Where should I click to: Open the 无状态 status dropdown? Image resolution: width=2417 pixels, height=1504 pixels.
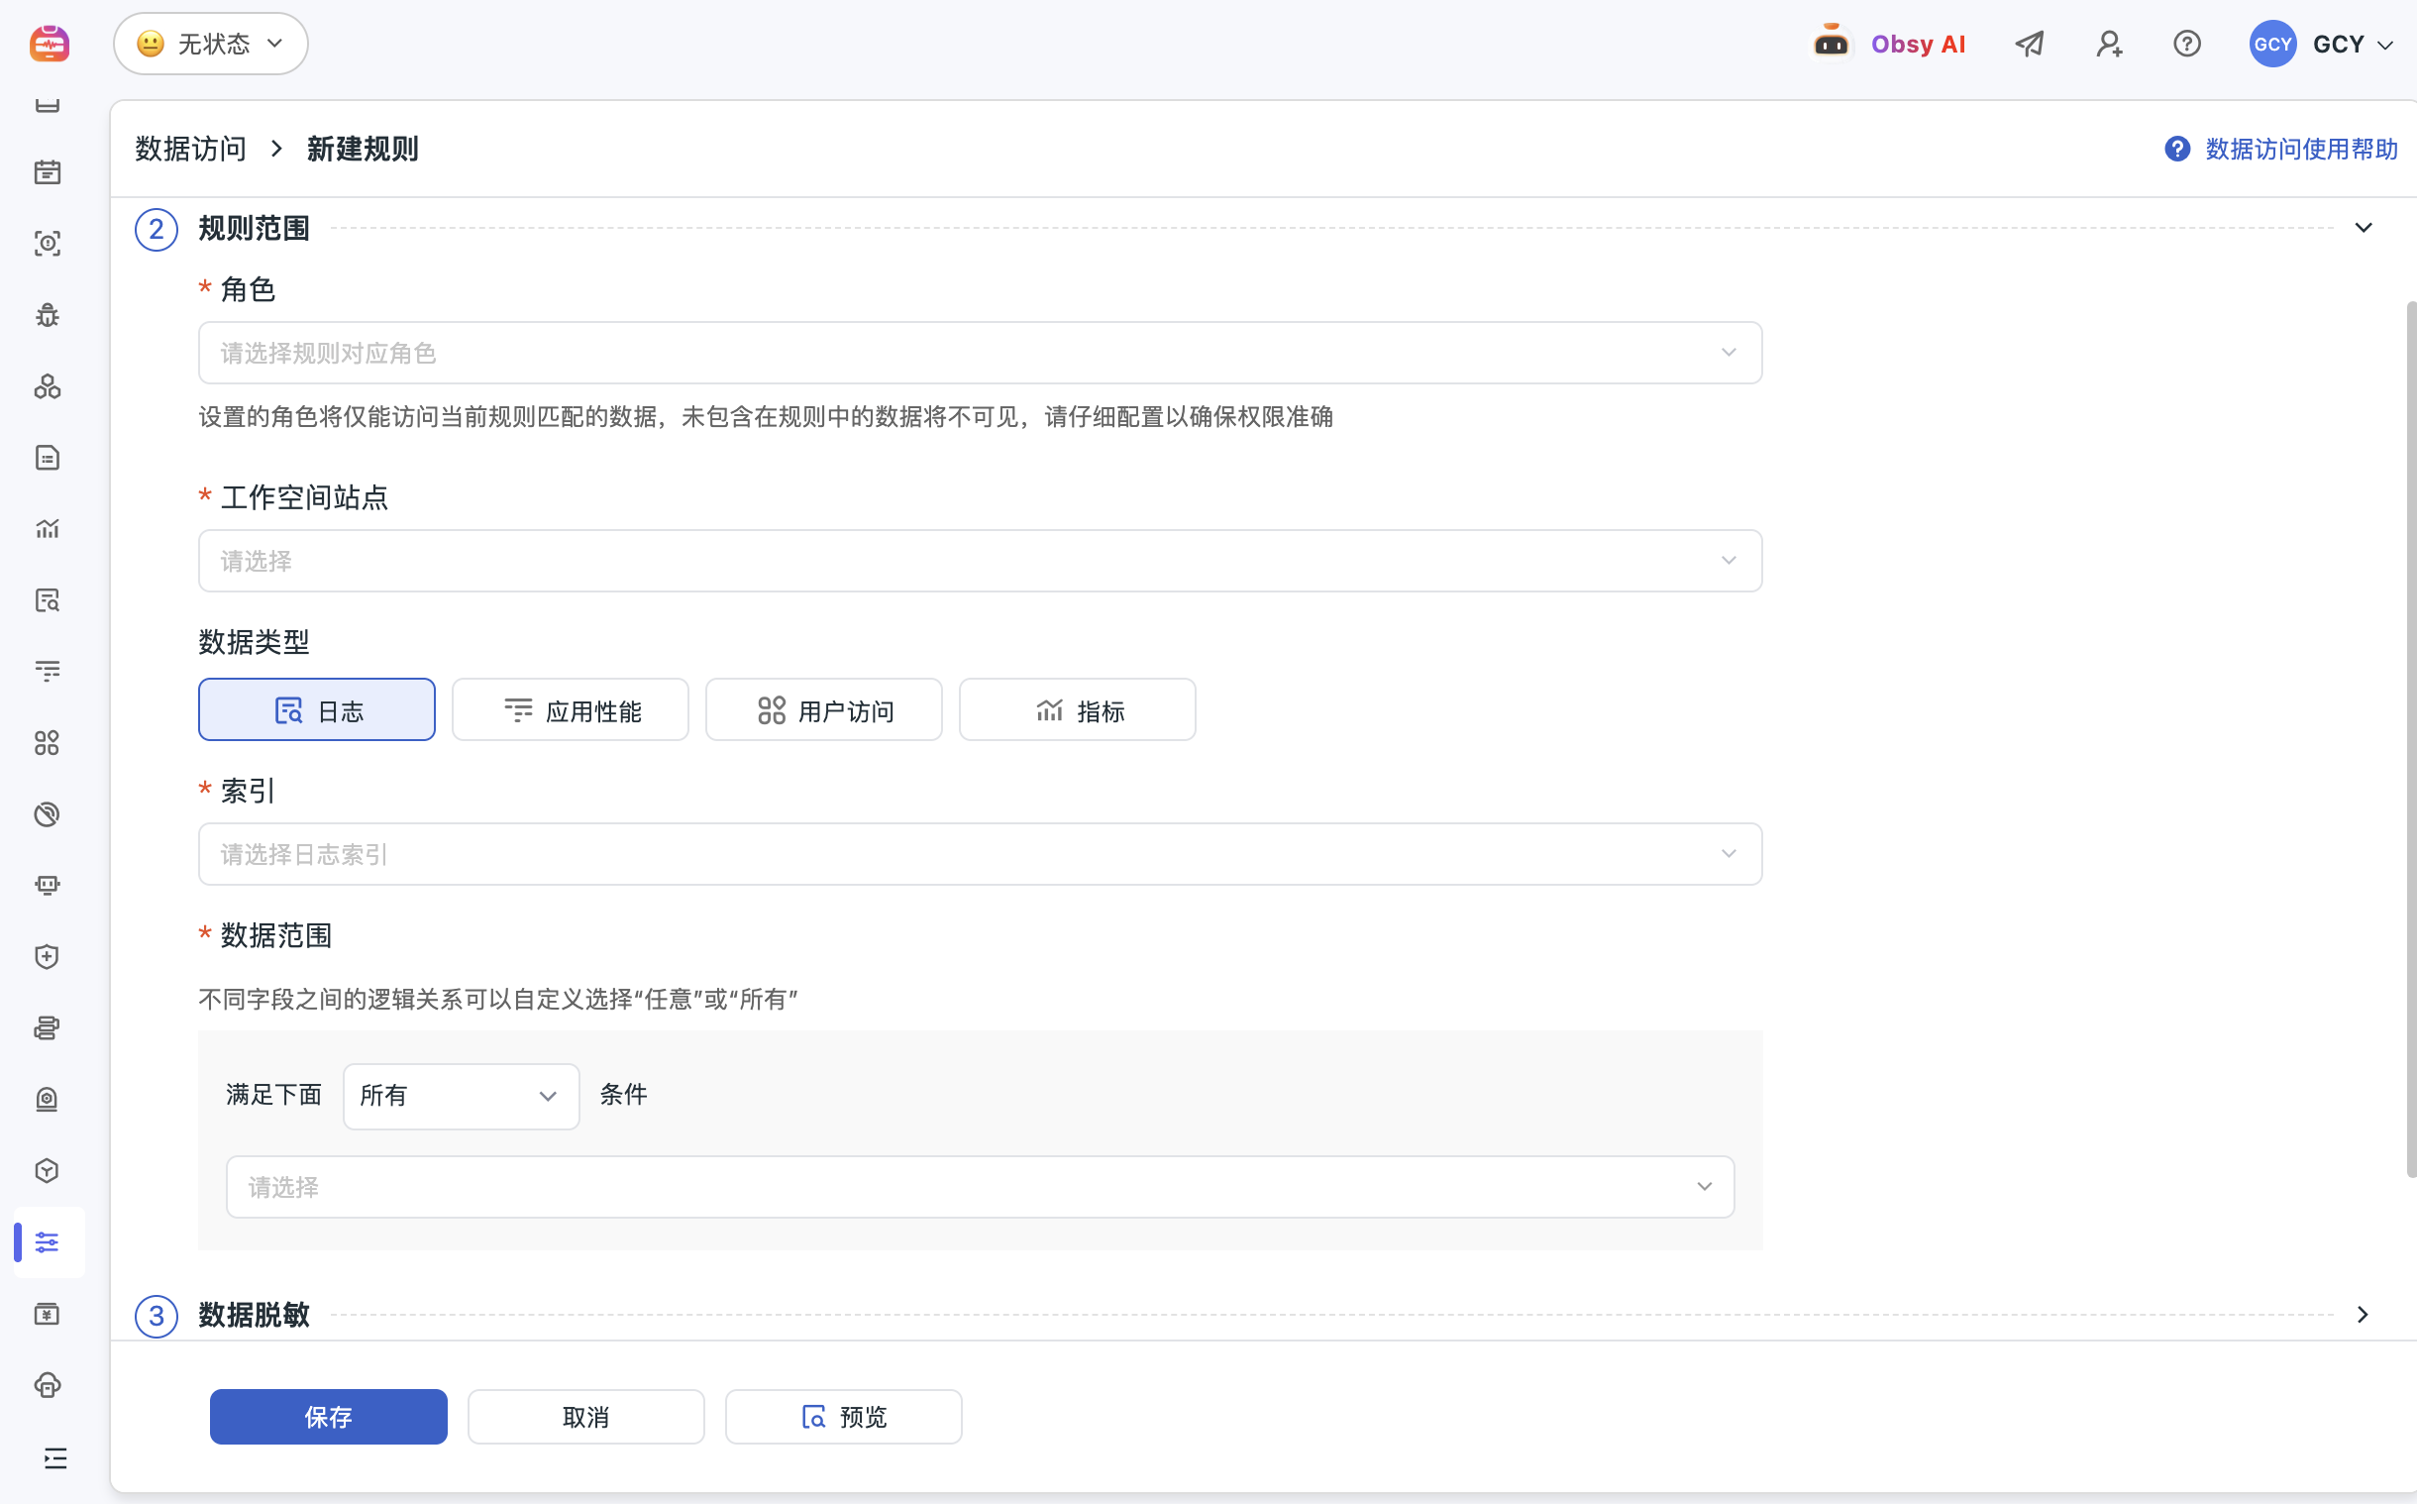point(211,44)
